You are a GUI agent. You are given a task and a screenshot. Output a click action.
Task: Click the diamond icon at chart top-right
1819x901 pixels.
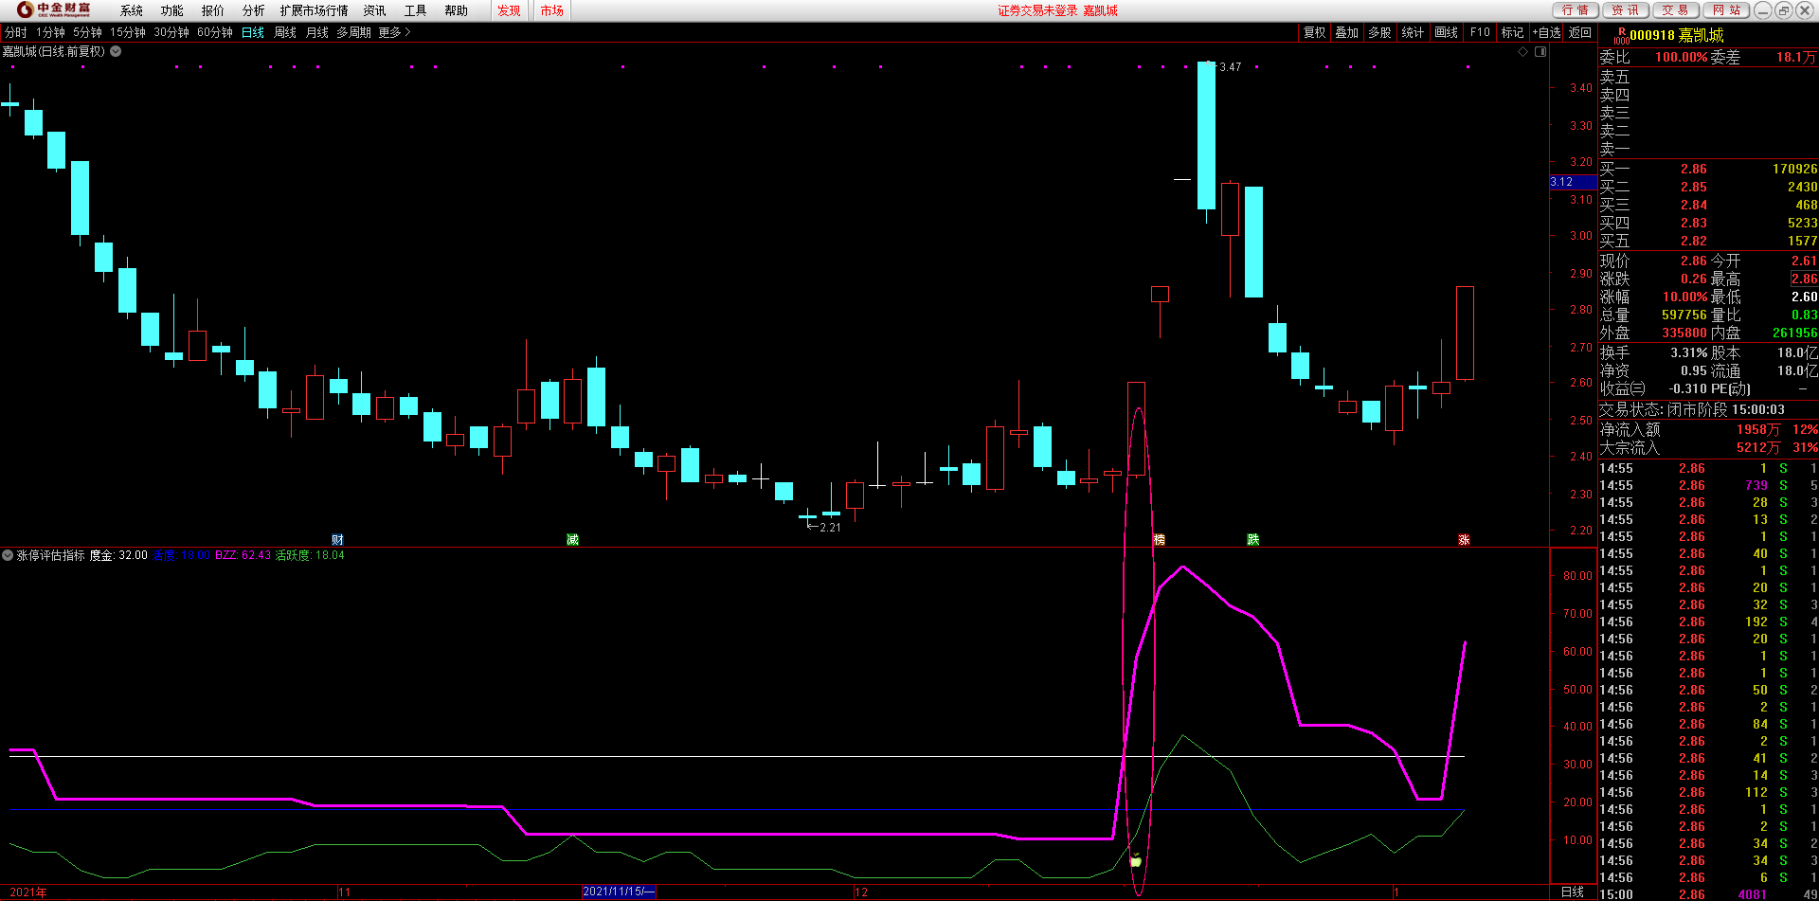(x=1523, y=52)
